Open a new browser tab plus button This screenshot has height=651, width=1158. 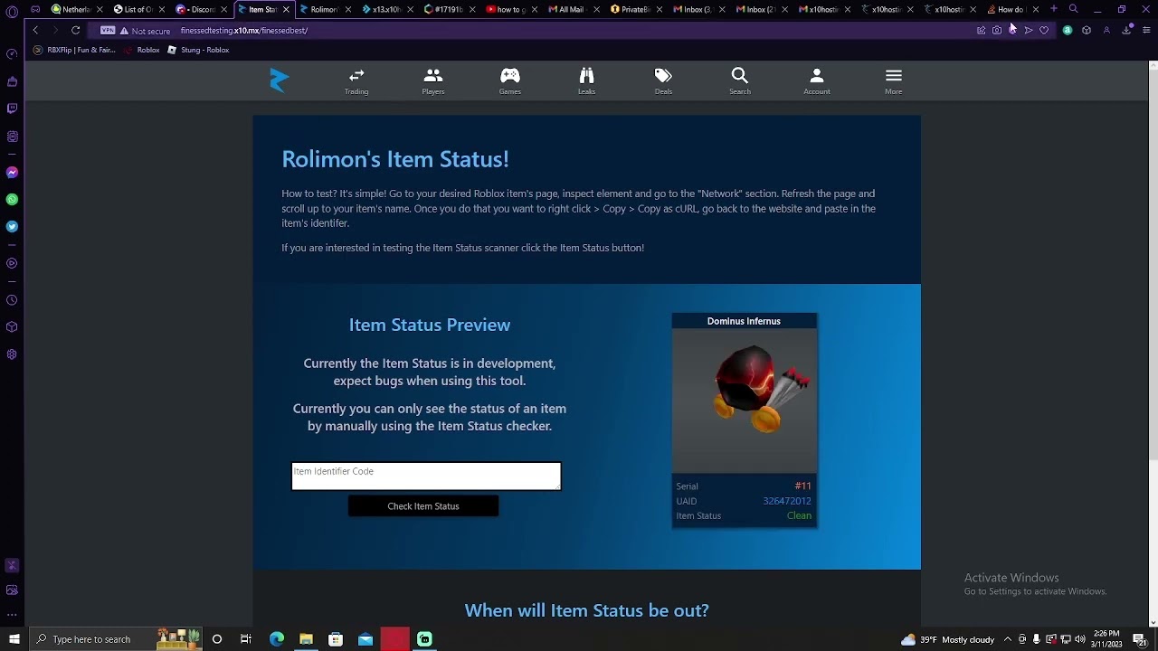click(x=1054, y=9)
